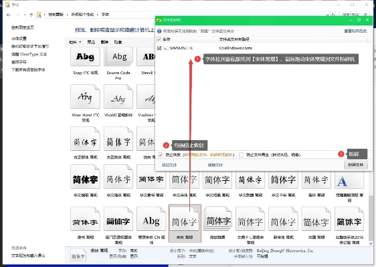Select the font with blue letter A icon
Screen dimensions: 376x267
[349, 180]
